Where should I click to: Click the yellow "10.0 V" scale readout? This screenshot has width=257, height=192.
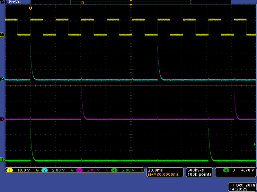click(23, 170)
